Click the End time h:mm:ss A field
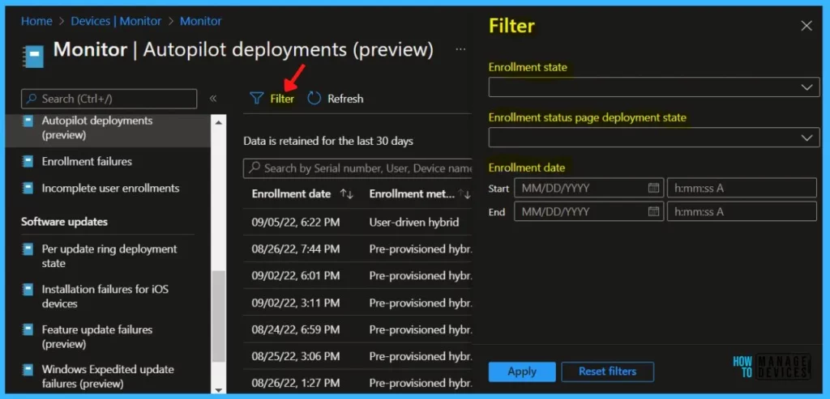Image resolution: width=830 pixels, height=399 pixels. pyautogui.click(x=742, y=211)
